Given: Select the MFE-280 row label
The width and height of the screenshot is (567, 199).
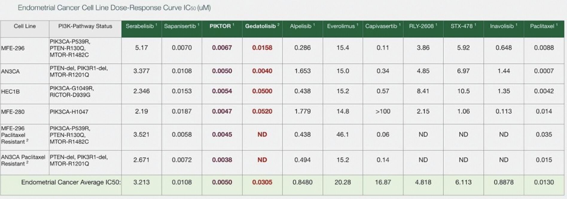Looking at the screenshot, I should click(x=13, y=112).
